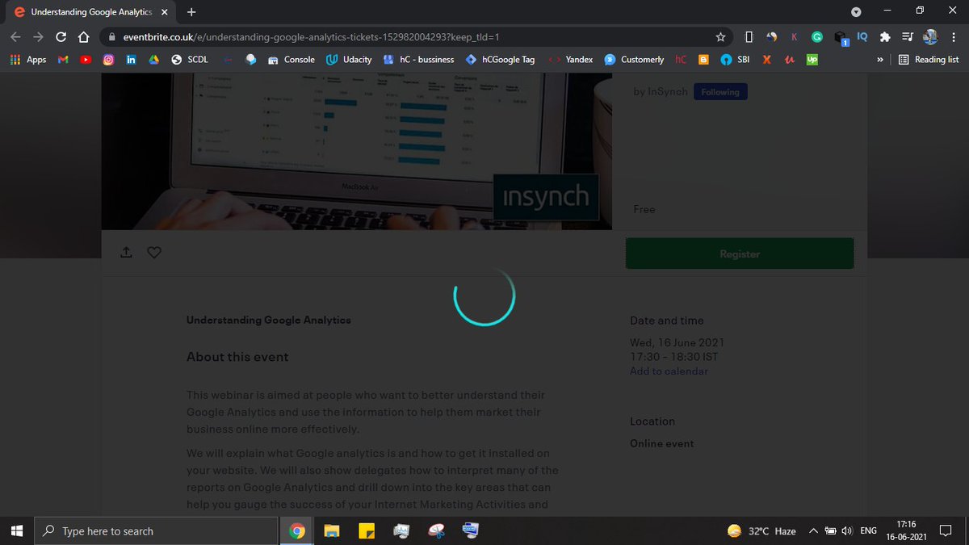Screen dimensions: 969x545
Task: Open the Blogger bookmark icon
Action: pos(703,60)
